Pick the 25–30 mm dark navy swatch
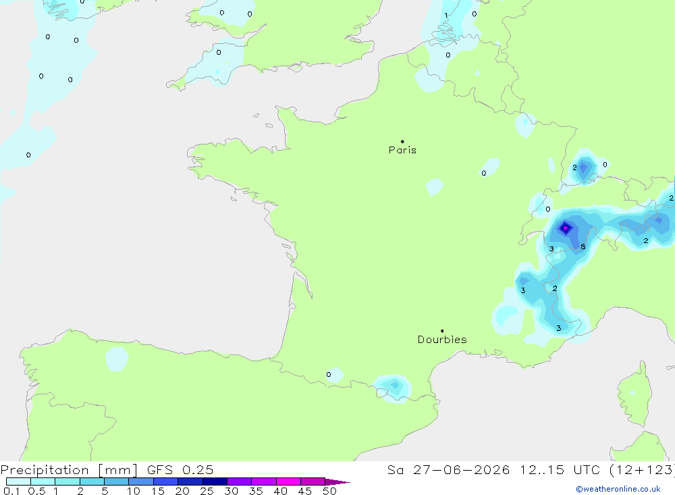 tap(215, 481)
